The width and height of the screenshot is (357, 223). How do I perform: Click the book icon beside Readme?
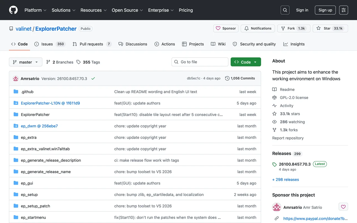point(274,89)
